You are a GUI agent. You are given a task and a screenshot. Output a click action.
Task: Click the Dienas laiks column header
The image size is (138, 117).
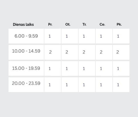click(x=23, y=25)
